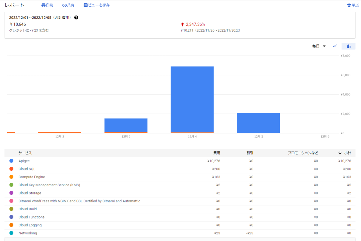Click ビューを保存 save view button

(x=97, y=5)
